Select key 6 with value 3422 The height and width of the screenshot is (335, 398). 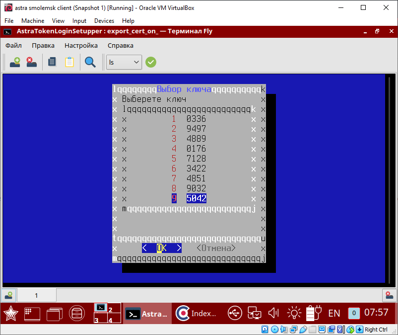[189, 168]
